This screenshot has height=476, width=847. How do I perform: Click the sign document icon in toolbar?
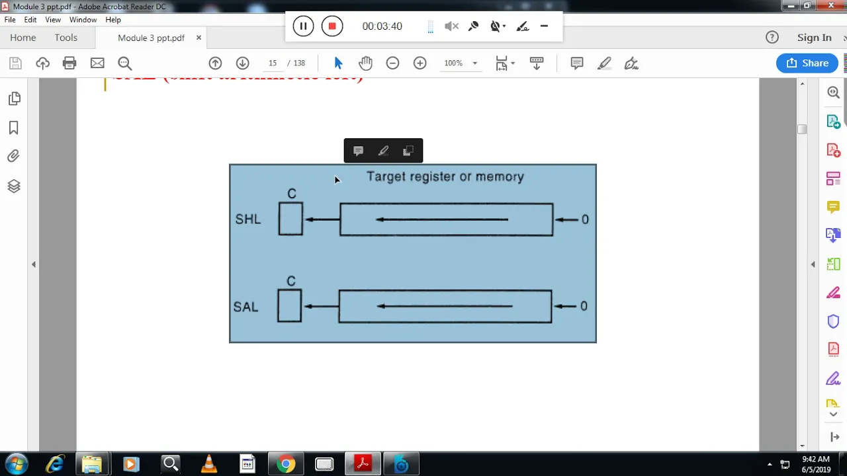tap(631, 63)
